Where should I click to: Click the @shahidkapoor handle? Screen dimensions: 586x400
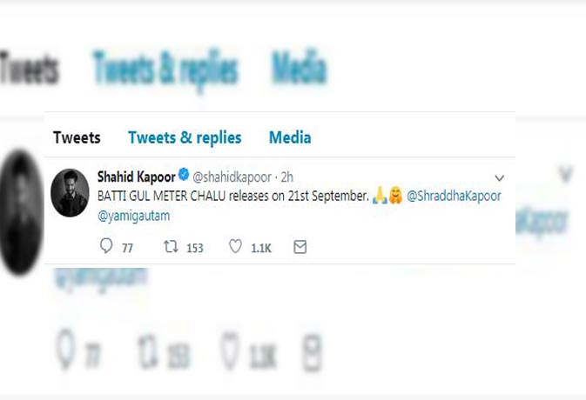click(x=232, y=177)
